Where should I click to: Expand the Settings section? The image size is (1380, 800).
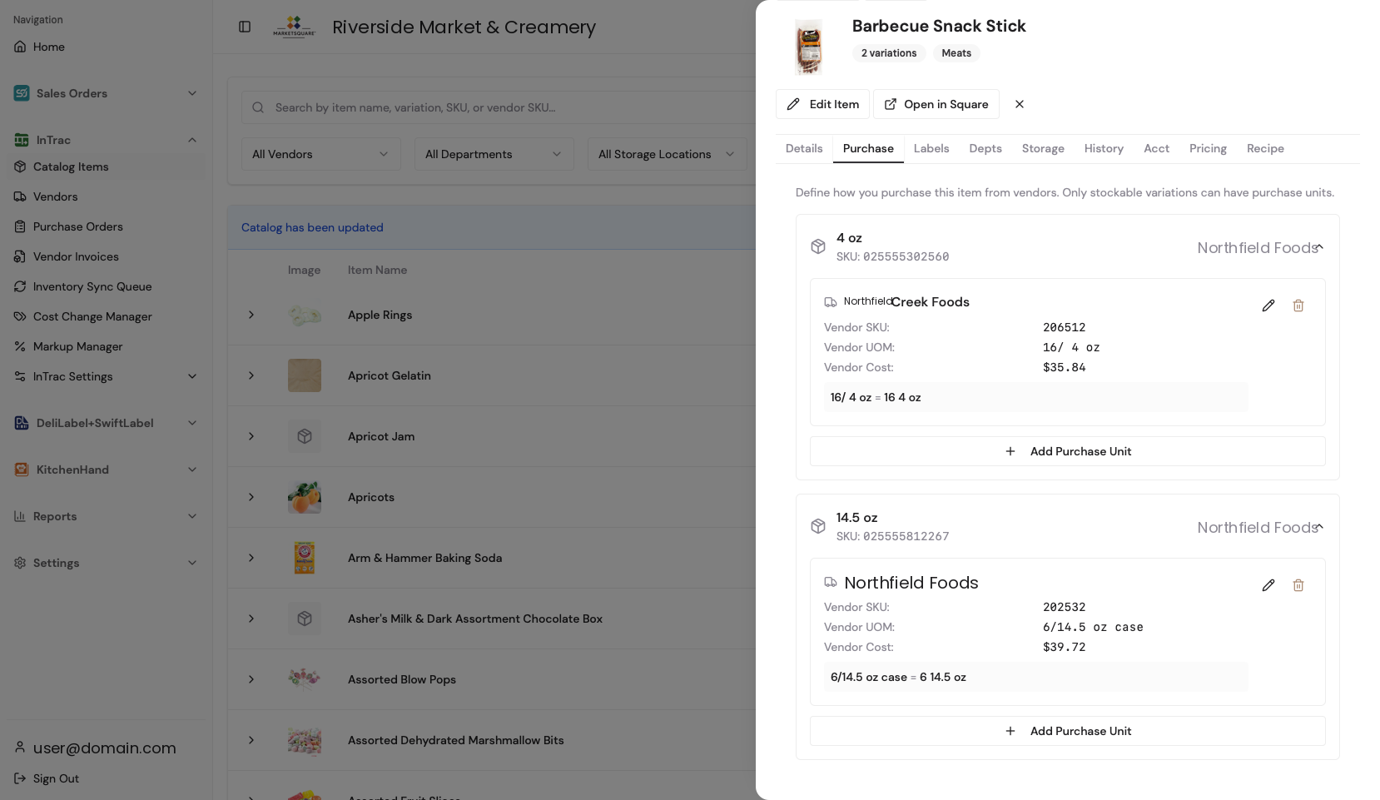coord(192,563)
